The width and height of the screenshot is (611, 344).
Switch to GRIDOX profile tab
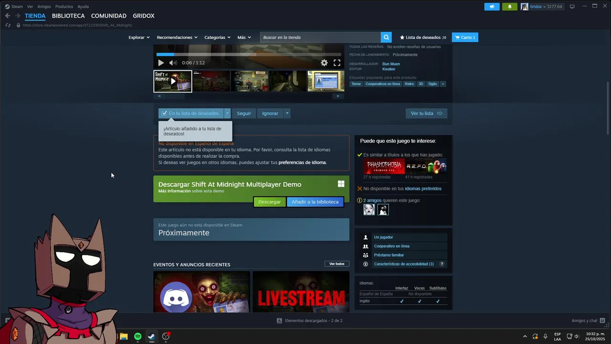tap(144, 16)
